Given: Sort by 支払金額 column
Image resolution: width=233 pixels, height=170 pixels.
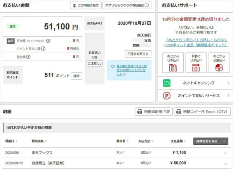Looking at the screenshot, I should tap(178, 141).
